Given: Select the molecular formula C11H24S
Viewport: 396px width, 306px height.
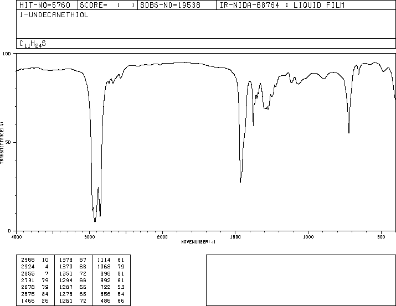Looking at the screenshot, I should pos(33,44).
